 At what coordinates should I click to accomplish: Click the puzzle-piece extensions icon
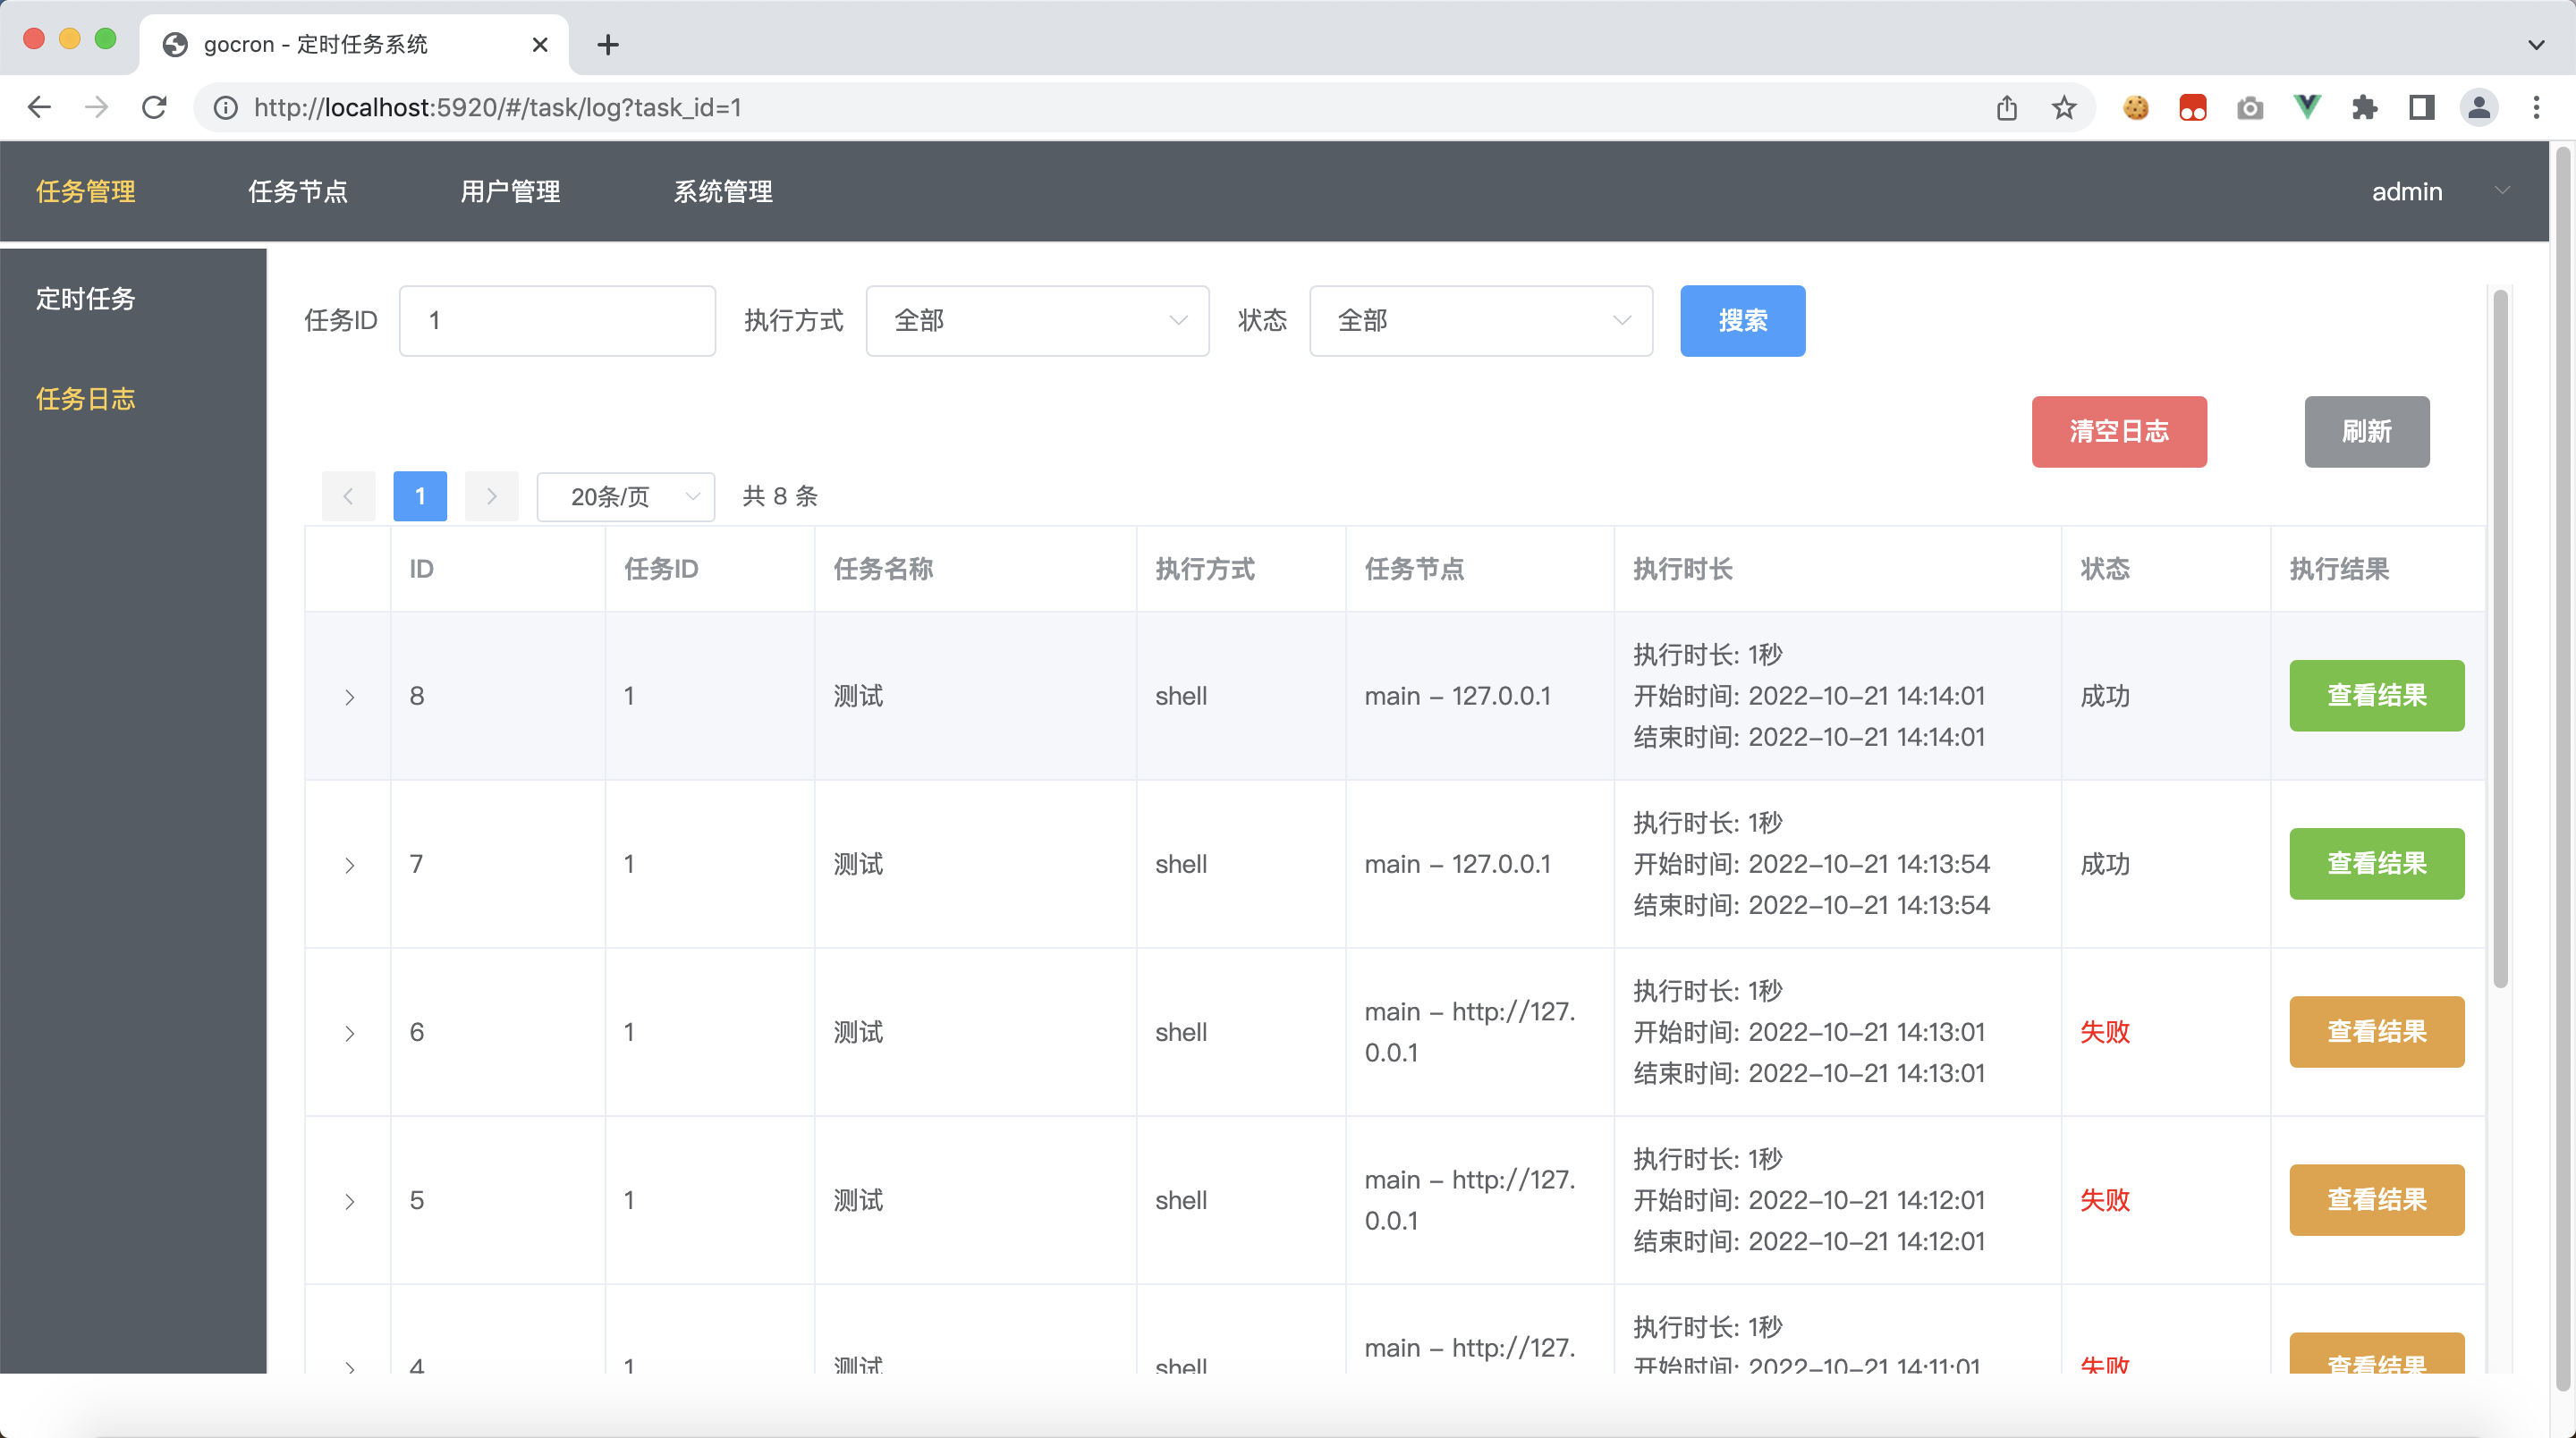(x=2364, y=107)
